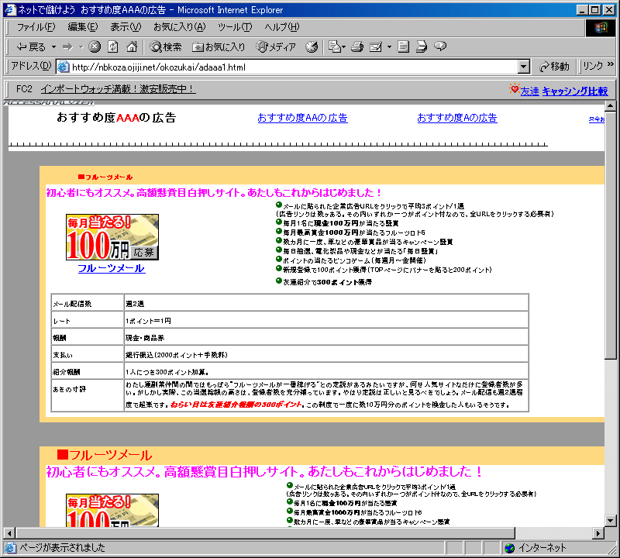Open the Favorites (お気に入り) toolbar button

coord(219,46)
